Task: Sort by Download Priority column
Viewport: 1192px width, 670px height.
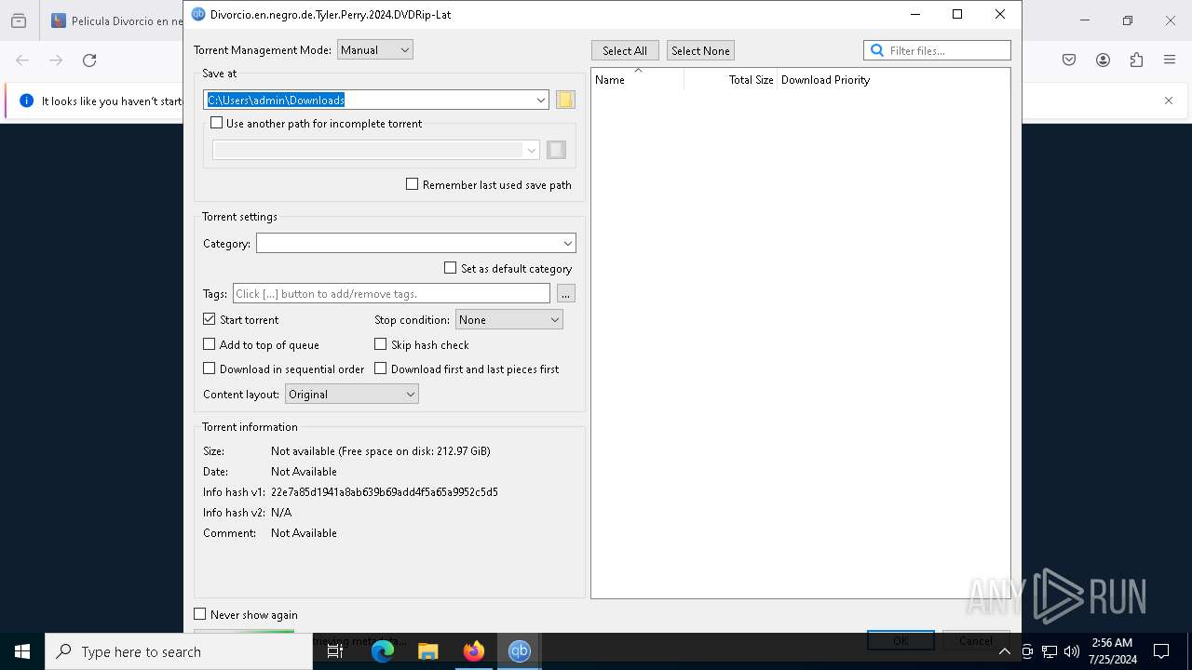Action: point(825,79)
